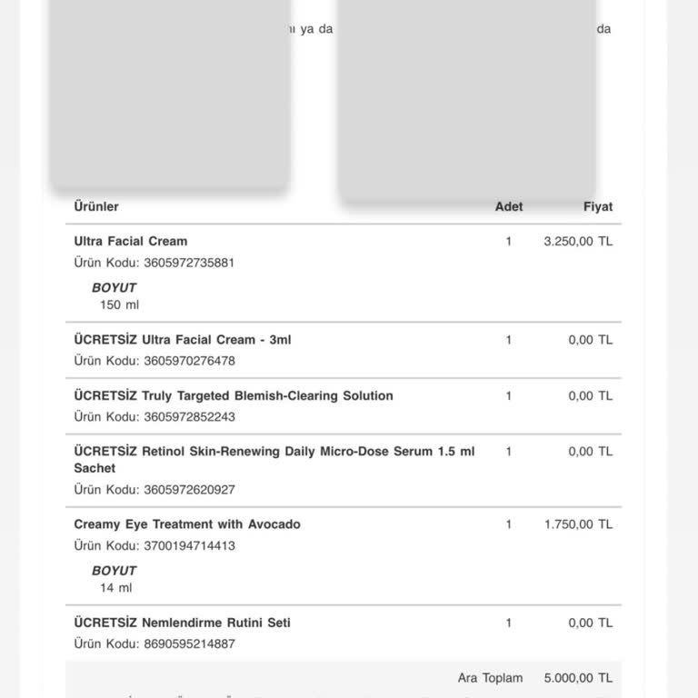Click product code 3700194714413

189,546
